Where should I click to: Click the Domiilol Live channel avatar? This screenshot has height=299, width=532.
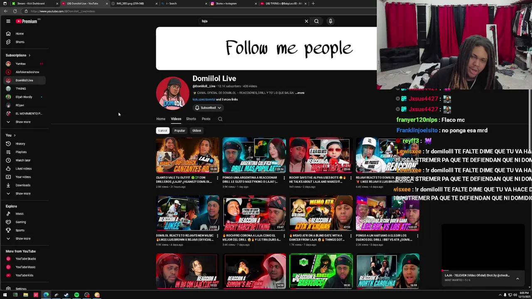(x=172, y=93)
